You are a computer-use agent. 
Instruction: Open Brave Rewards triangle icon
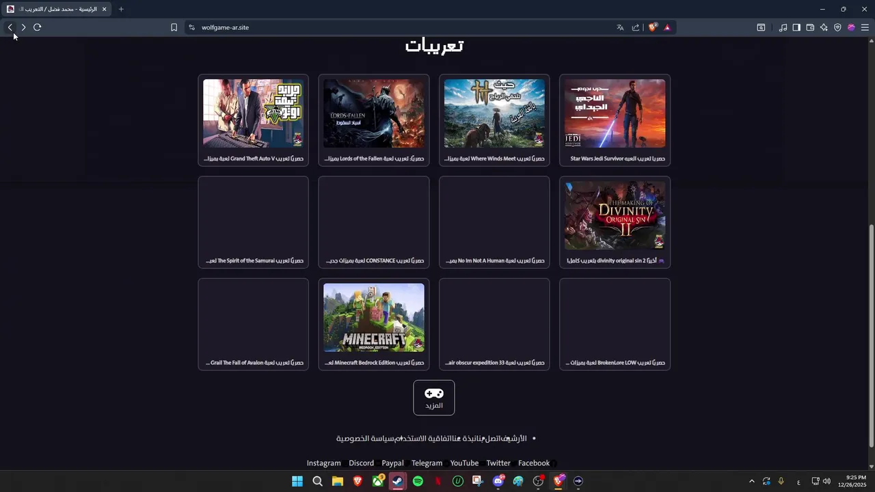667,27
